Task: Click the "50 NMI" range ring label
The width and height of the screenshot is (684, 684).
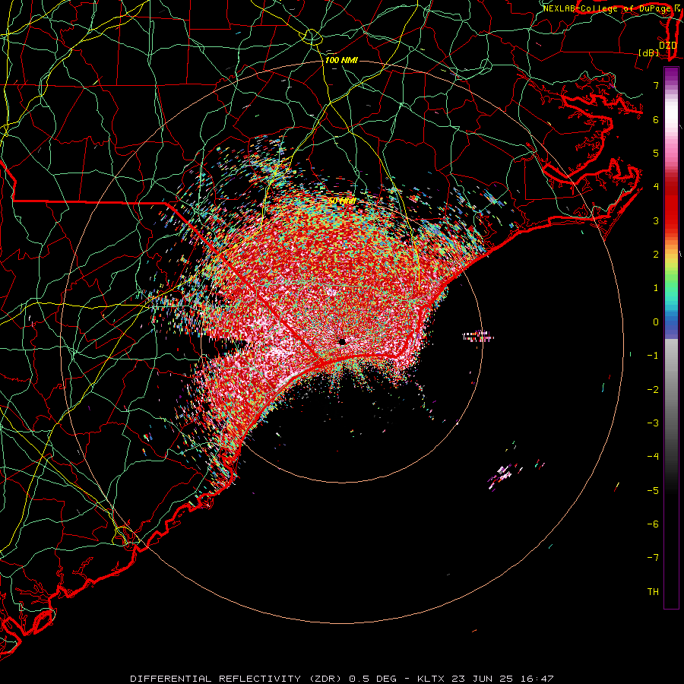Action: (342, 201)
